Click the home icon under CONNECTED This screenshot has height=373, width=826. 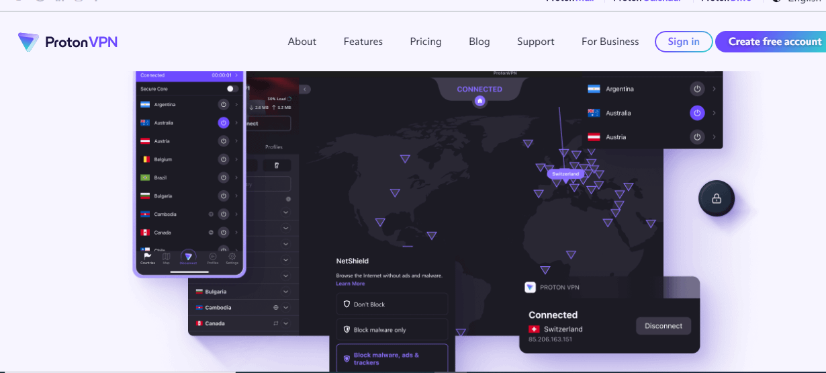coord(479,101)
